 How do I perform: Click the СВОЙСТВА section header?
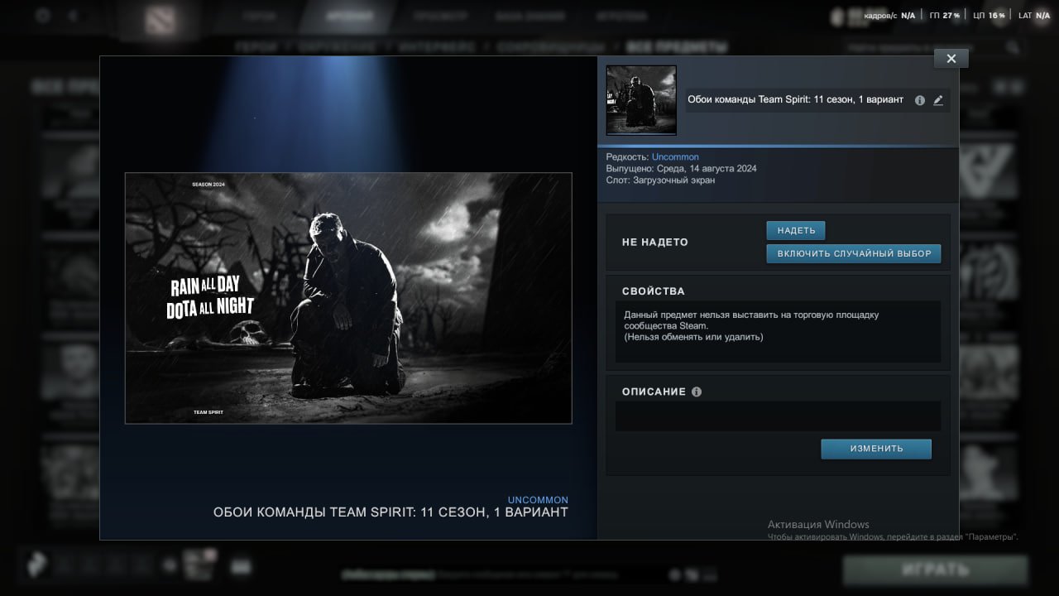654,291
